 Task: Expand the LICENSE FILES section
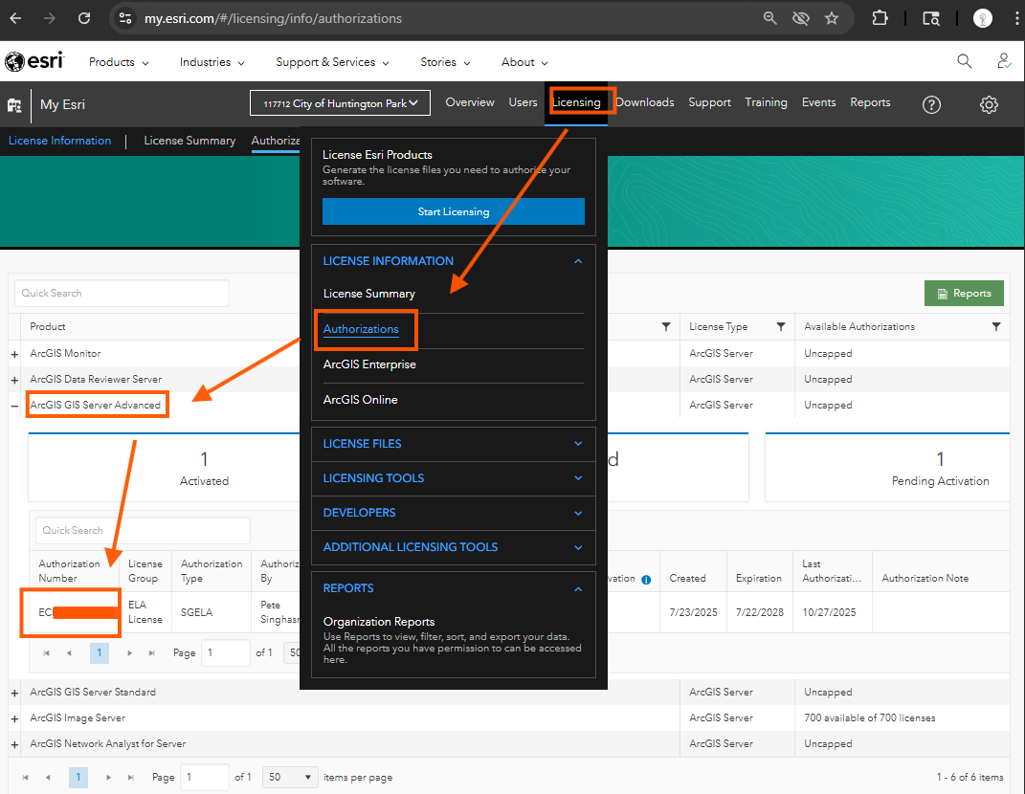(578, 444)
